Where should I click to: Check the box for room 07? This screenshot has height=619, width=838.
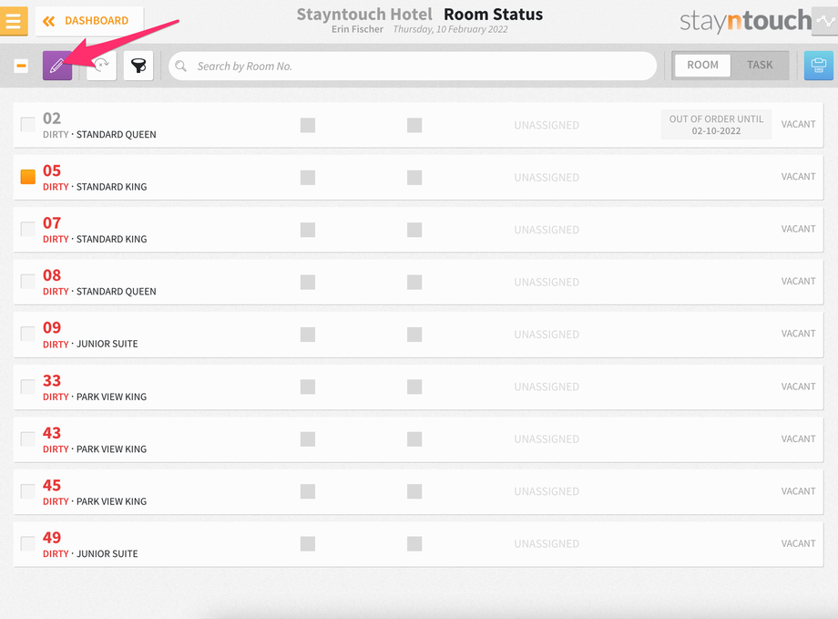tap(28, 229)
